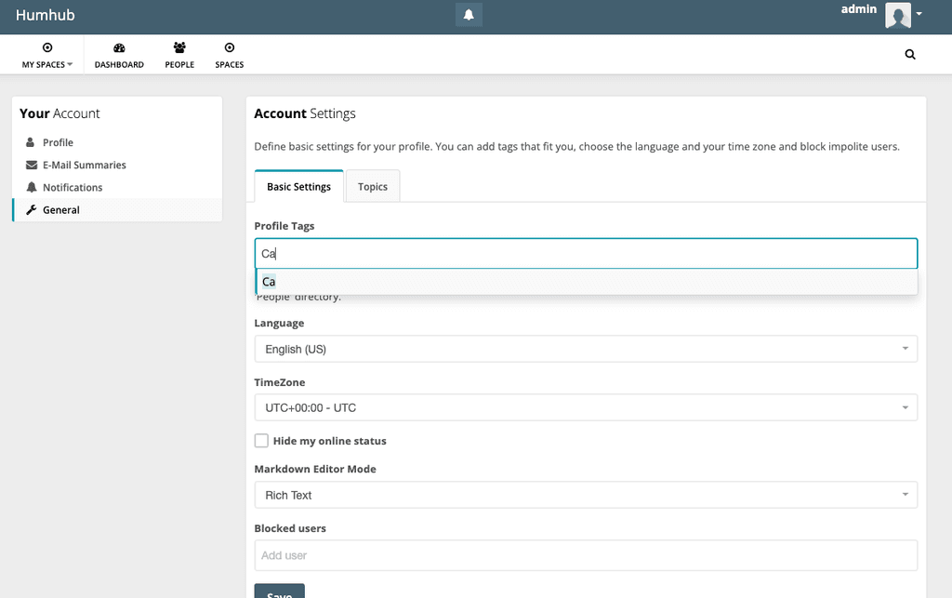The width and height of the screenshot is (952, 598).
Task: Enable Hide my online status checkbox
Action: point(261,441)
